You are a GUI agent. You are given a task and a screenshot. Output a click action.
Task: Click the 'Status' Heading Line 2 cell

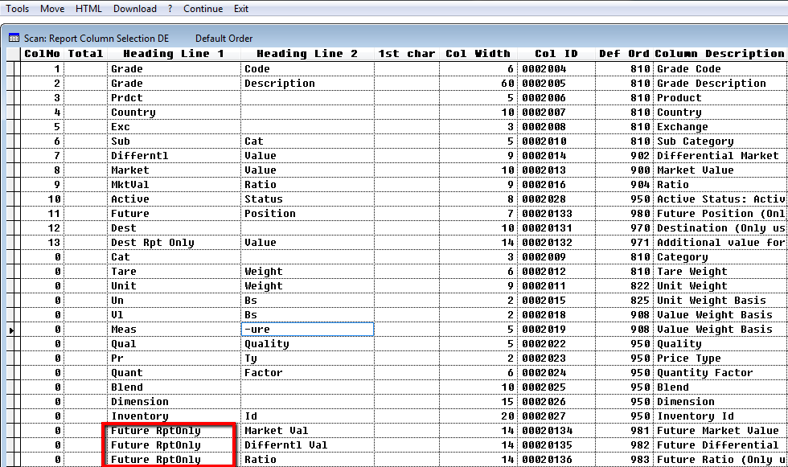(x=307, y=199)
